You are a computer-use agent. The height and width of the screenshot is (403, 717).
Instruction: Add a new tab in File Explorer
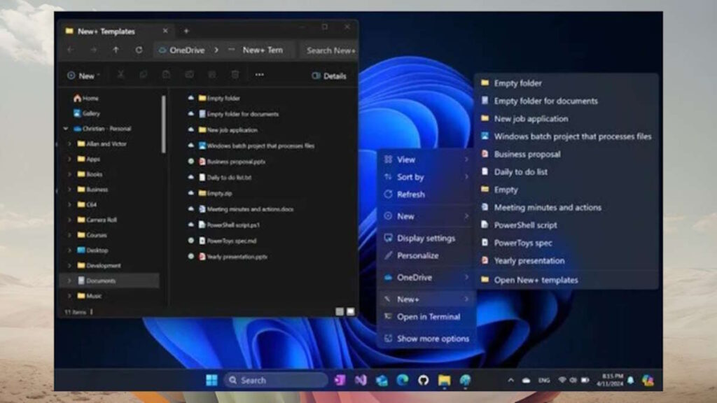(x=186, y=31)
